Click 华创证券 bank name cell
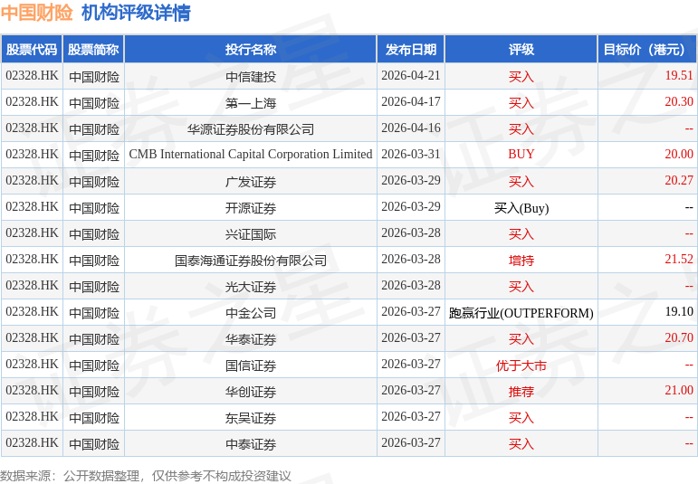 [251, 392]
